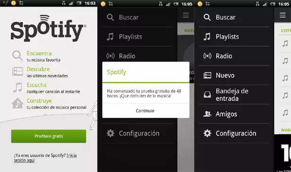Tap orange notification icon in left status bar

point(13,3)
